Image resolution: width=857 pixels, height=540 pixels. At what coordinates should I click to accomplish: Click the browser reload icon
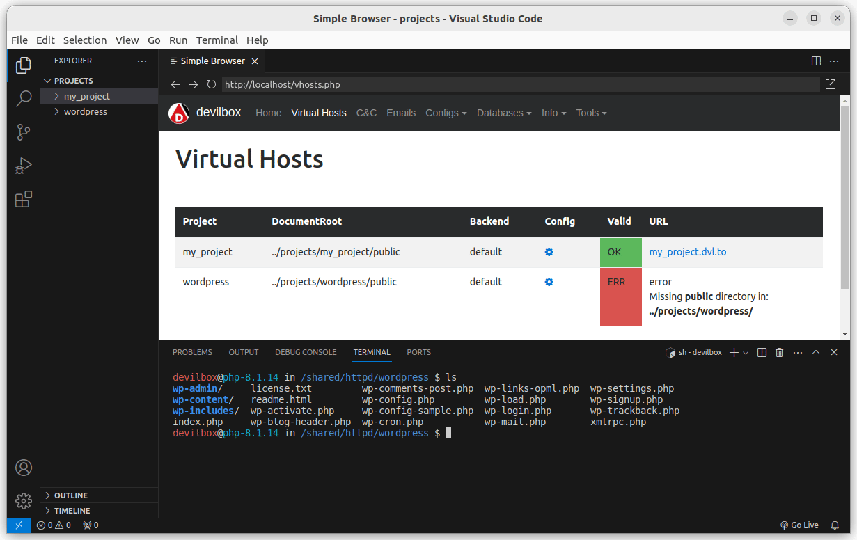point(212,84)
